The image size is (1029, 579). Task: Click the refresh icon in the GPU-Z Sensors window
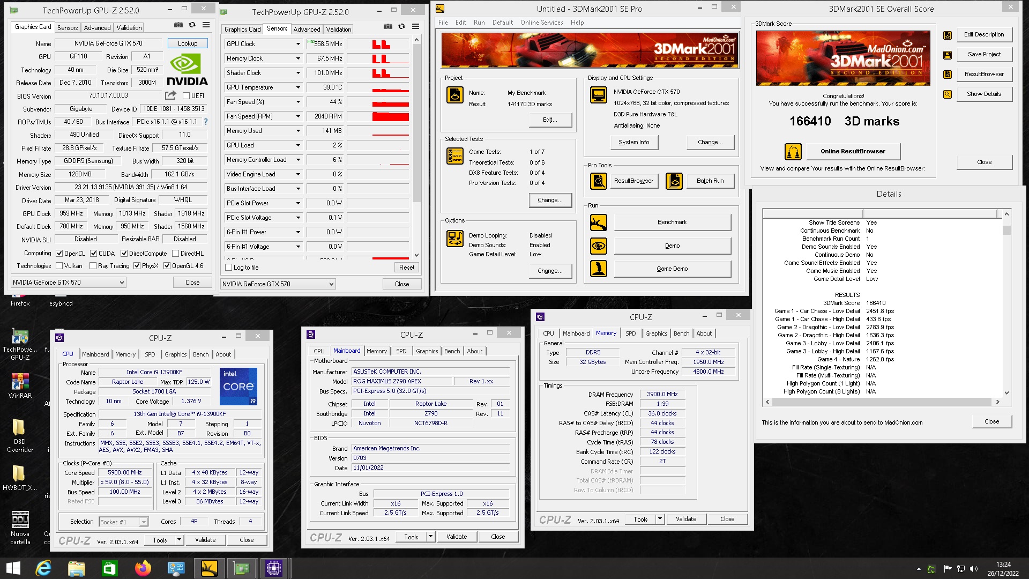(401, 26)
